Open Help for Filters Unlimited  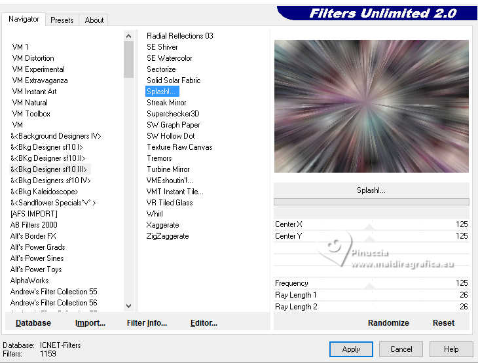pos(451,349)
